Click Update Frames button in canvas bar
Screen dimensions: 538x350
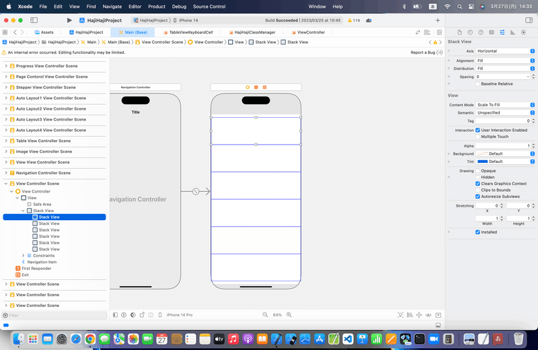click(x=400, y=314)
